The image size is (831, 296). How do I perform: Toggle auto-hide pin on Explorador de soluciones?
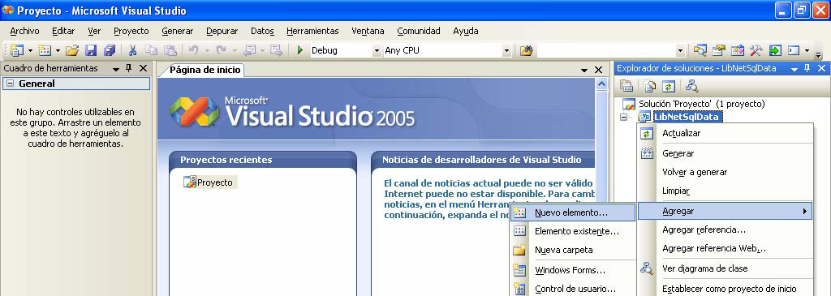pyautogui.click(x=807, y=68)
